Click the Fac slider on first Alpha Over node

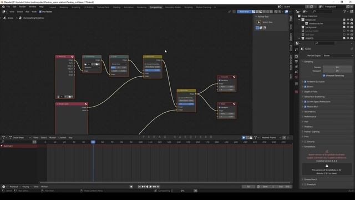click(x=153, y=70)
